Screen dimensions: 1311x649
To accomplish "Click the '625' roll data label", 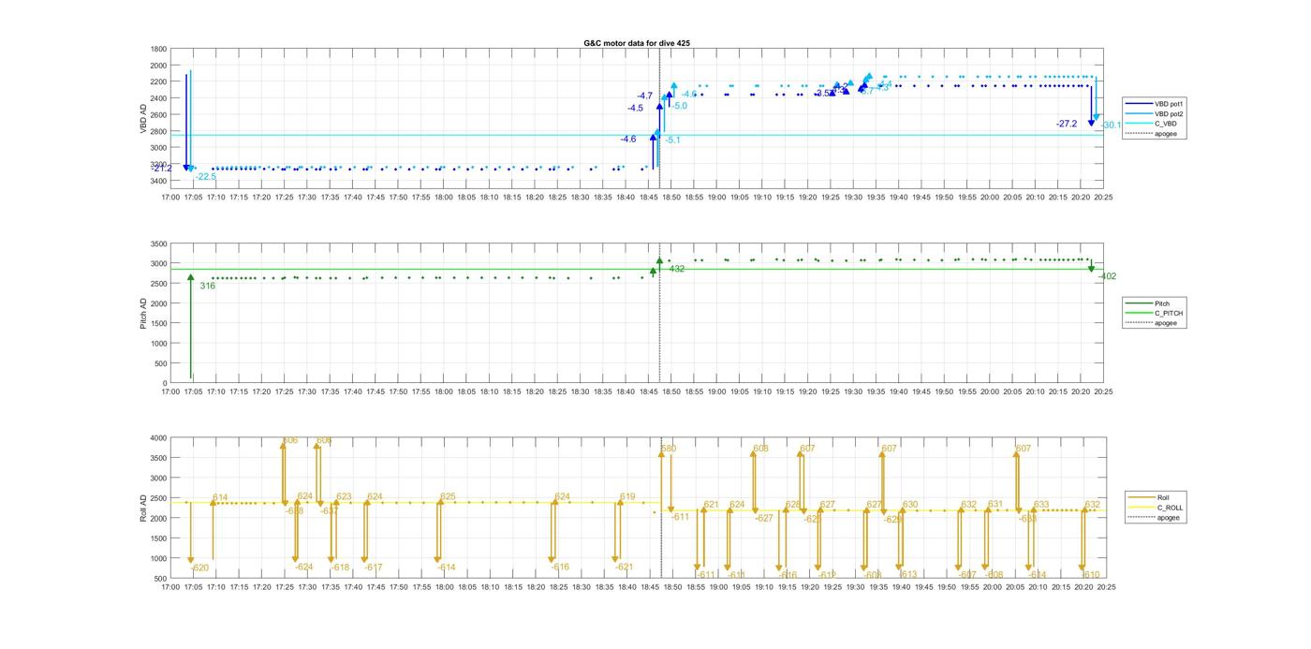I will pyautogui.click(x=448, y=497).
